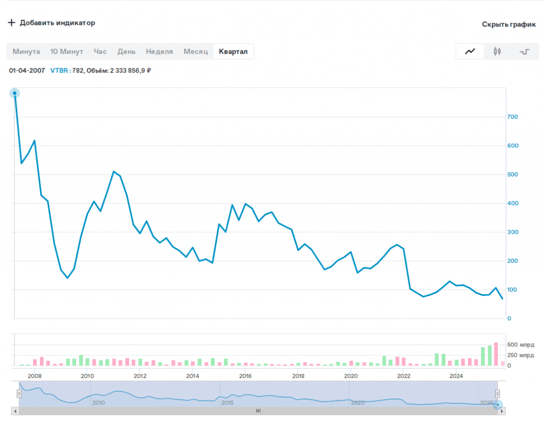
Task: Switch to line chart type
Action: (x=470, y=51)
